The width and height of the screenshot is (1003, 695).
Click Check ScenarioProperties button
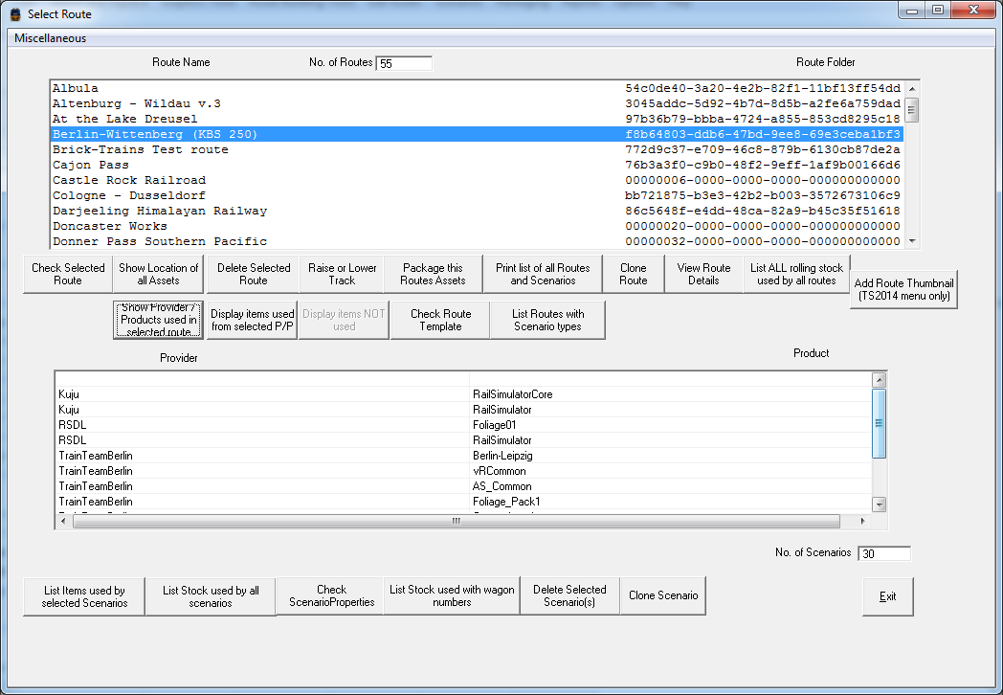(x=331, y=595)
